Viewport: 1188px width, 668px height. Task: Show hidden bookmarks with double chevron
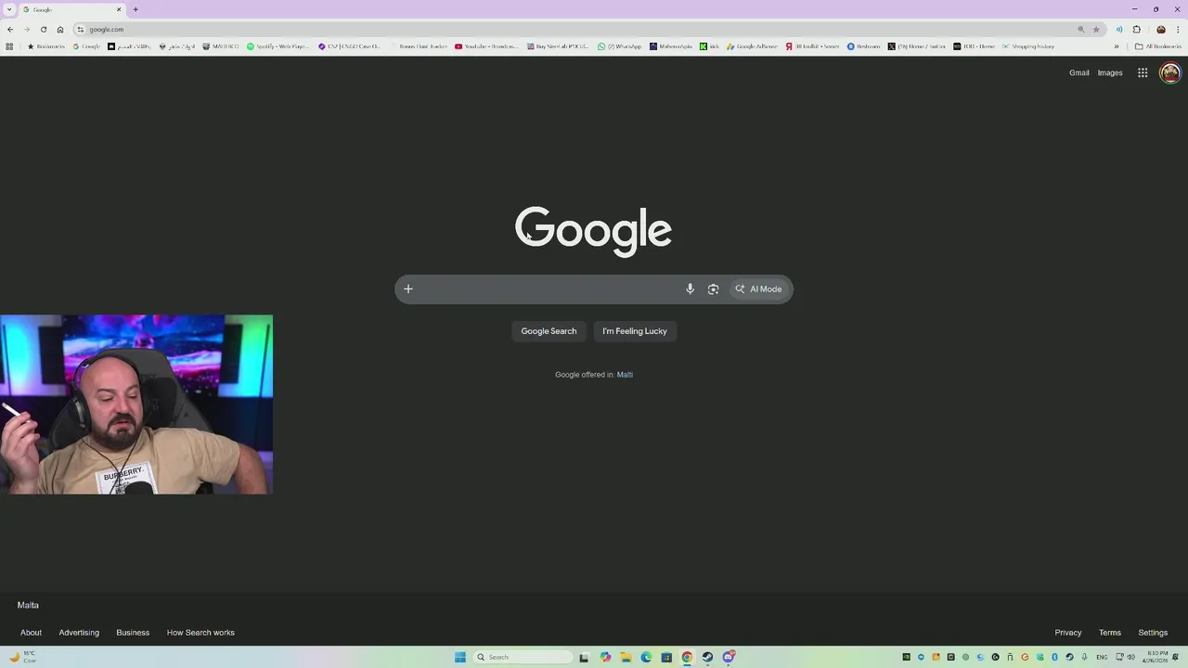coord(1117,46)
